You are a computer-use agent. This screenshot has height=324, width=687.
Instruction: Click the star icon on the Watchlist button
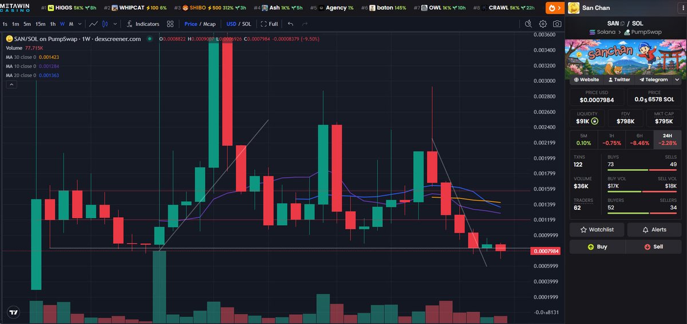(583, 230)
